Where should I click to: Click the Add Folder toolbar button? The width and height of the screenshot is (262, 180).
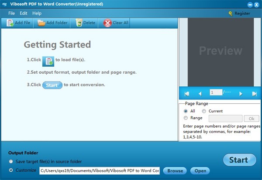pyautogui.click(x=52, y=23)
